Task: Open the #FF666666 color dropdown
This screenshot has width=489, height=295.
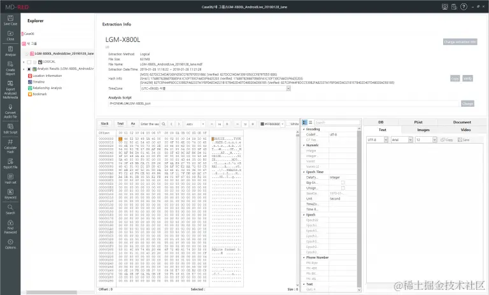Action: [283, 124]
